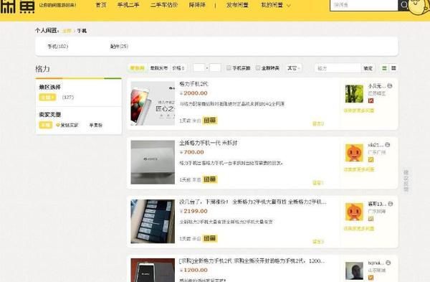Select 全部 under 卖家类型
The image size is (430, 282).
pyautogui.click(x=46, y=125)
